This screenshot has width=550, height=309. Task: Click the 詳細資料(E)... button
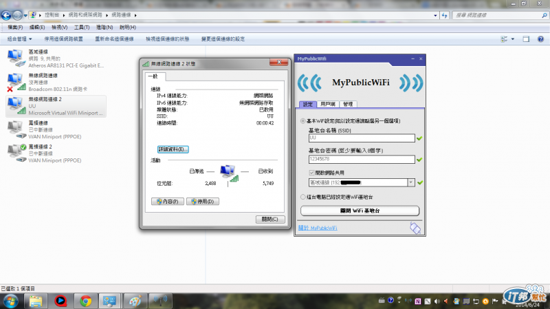tap(173, 149)
